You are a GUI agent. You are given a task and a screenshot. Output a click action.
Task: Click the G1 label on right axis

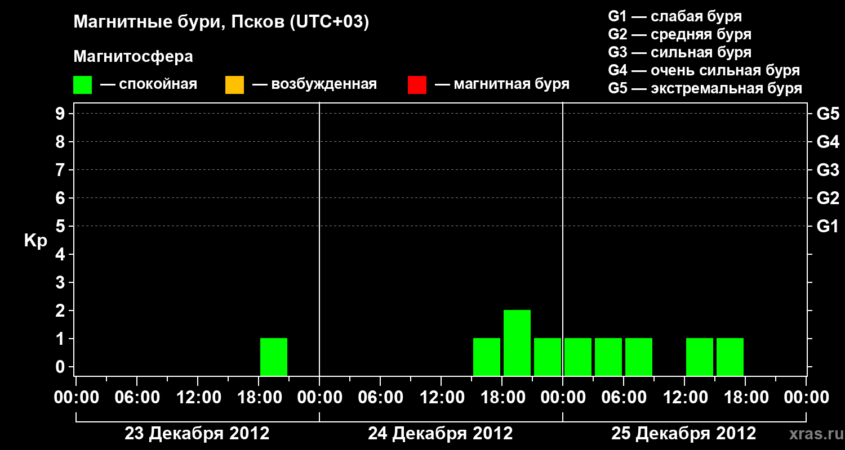pyautogui.click(x=828, y=226)
